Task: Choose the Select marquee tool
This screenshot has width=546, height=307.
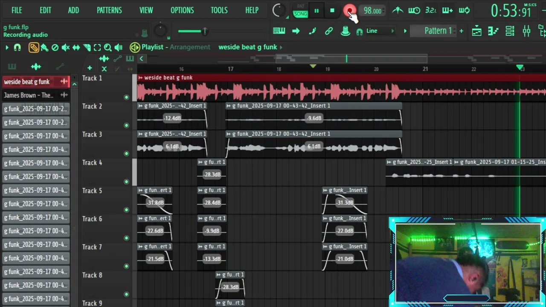Action: click(x=97, y=47)
